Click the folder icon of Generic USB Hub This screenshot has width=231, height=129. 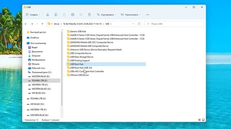(x=68, y=32)
